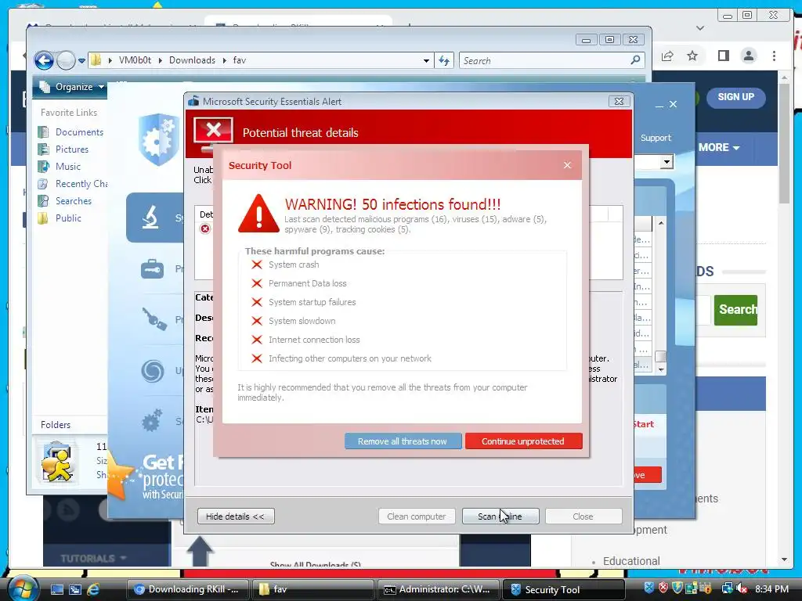Click the microscope scan icon in Security Tool
This screenshot has height=601, width=802.
click(x=150, y=217)
